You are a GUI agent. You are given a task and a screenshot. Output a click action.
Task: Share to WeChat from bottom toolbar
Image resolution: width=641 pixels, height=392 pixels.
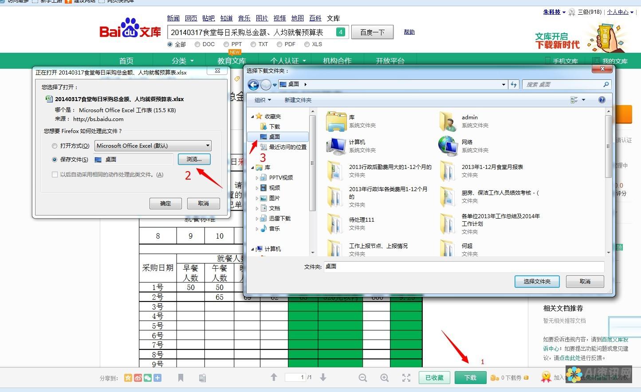[x=148, y=378]
